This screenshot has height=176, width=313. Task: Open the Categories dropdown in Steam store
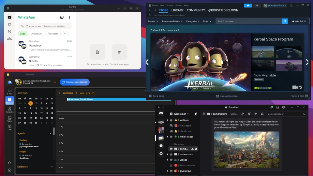click(x=192, y=21)
